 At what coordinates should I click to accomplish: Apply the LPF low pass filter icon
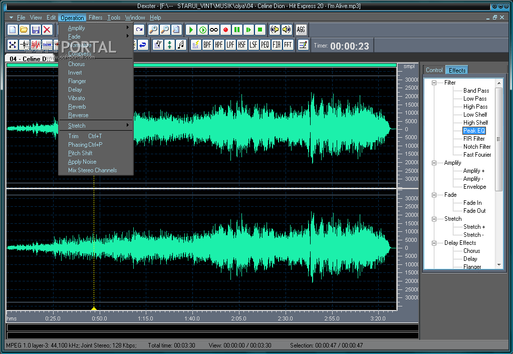pos(230,45)
